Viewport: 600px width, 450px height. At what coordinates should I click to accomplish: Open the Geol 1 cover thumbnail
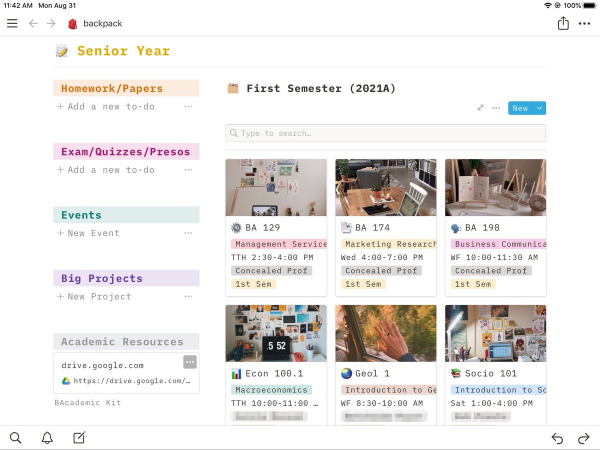pyautogui.click(x=386, y=333)
